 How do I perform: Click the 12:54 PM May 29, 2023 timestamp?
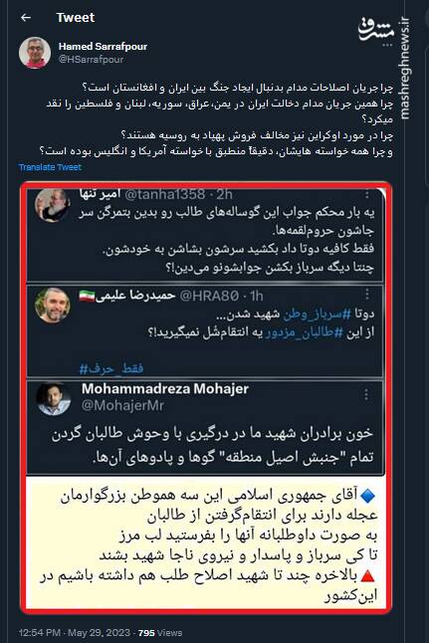click(75, 633)
